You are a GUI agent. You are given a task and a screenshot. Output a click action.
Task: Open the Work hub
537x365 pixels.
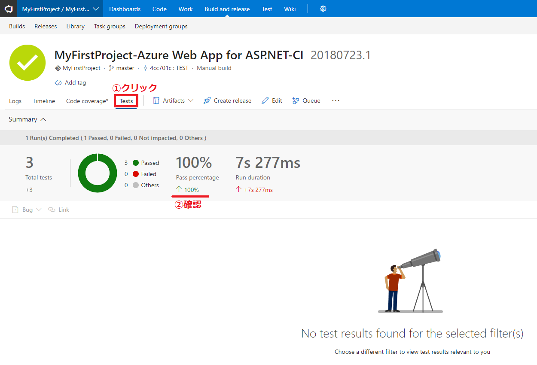pos(186,9)
